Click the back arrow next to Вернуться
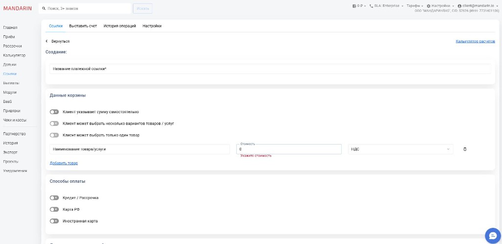This screenshot has width=502, height=244. tap(47, 41)
